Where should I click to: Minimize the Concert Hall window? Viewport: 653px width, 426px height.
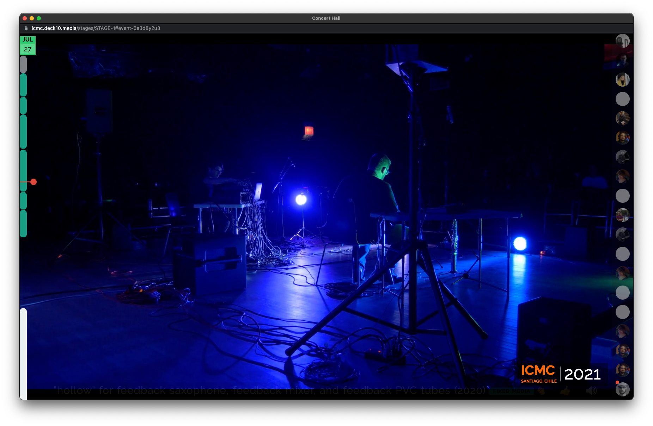point(32,18)
